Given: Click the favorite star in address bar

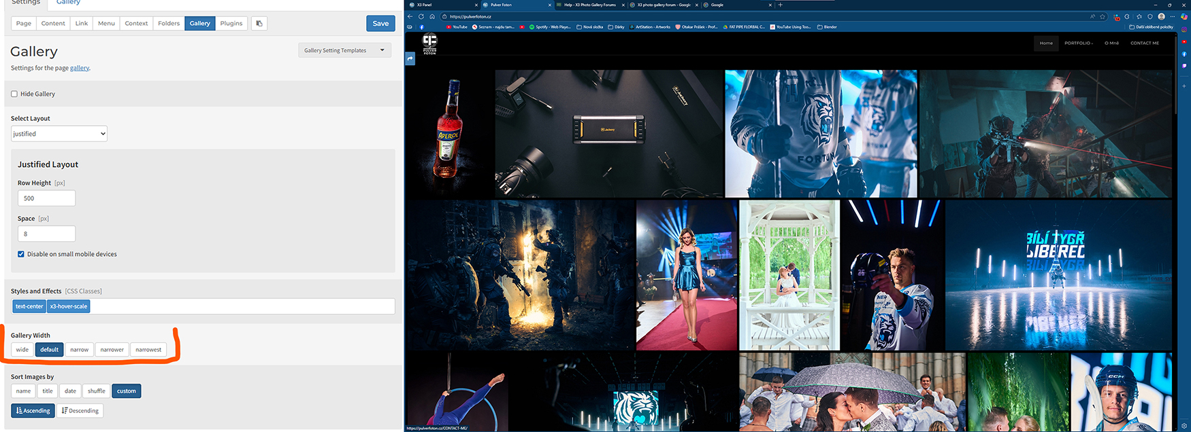Looking at the screenshot, I should [1103, 16].
